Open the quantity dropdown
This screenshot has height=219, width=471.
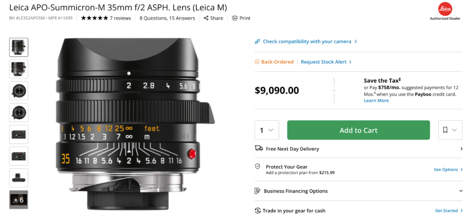click(x=266, y=130)
